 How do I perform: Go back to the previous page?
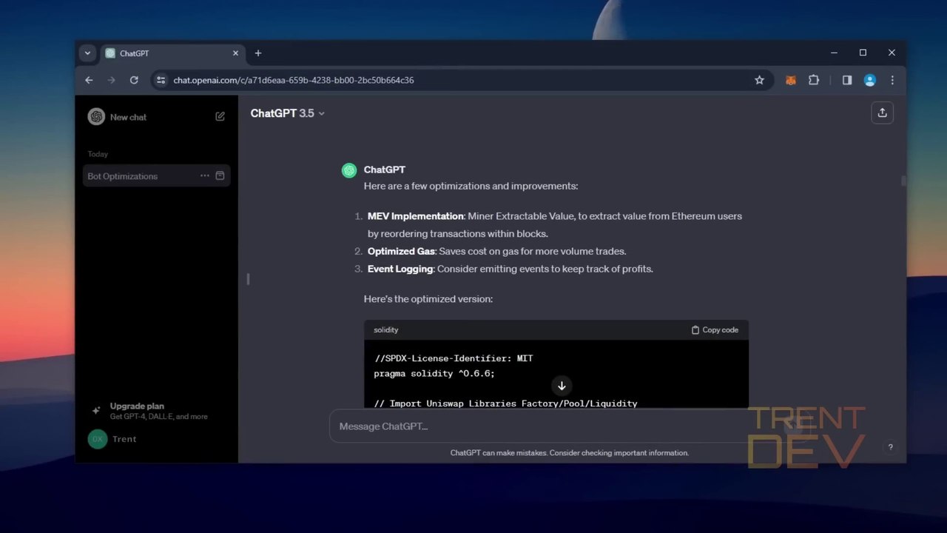[x=89, y=80]
